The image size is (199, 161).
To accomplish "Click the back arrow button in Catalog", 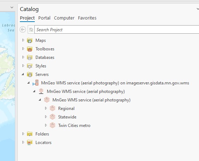I will [x=23, y=29].
